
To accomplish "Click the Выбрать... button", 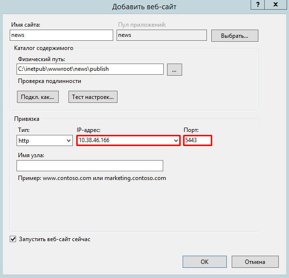I will [x=235, y=36].
